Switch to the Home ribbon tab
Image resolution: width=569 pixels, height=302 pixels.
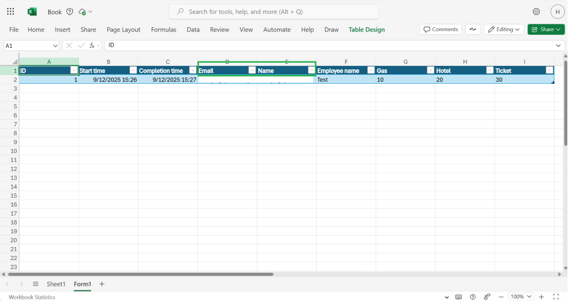coord(36,30)
